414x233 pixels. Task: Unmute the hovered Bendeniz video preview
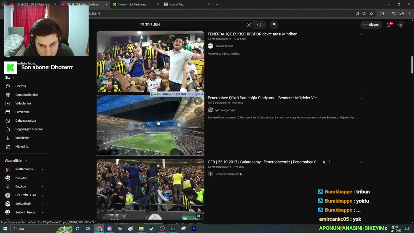pyautogui.click(x=198, y=101)
